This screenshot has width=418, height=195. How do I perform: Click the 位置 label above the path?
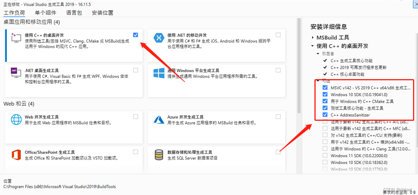click(x=8, y=181)
